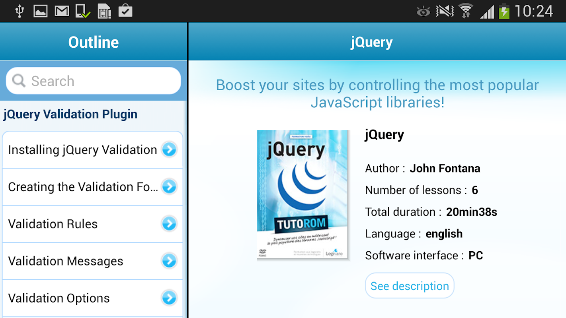Tap the Wi-Fi status icon
This screenshot has width=566, height=318.
(x=465, y=11)
